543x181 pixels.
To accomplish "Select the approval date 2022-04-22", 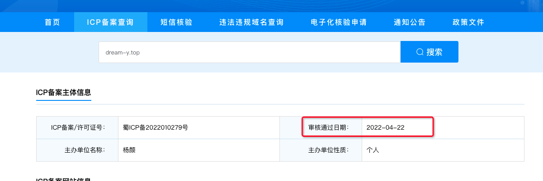I will tap(385, 127).
